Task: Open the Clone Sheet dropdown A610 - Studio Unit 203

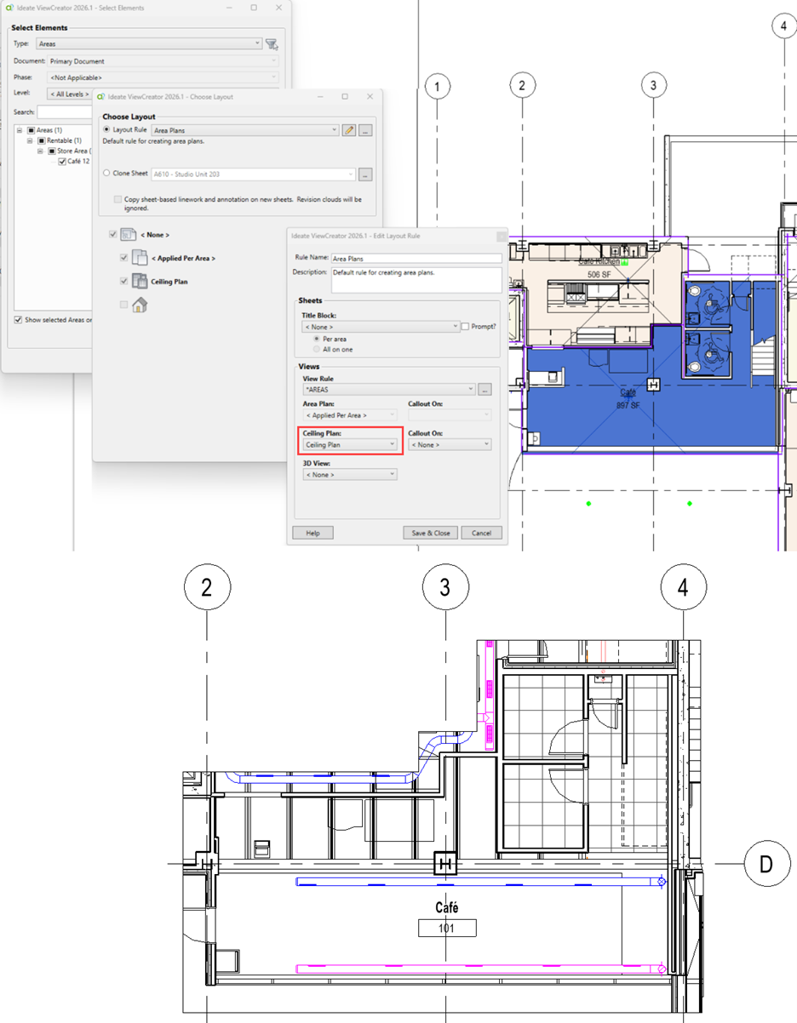Action: tap(253, 174)
